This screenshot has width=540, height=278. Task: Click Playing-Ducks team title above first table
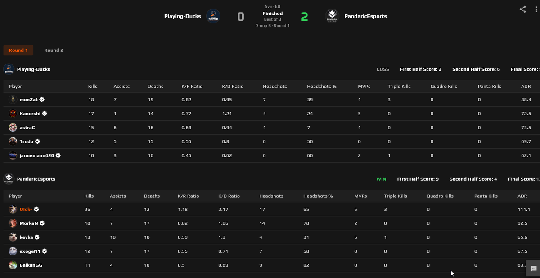pyautogui.click(x=34, y=69)
